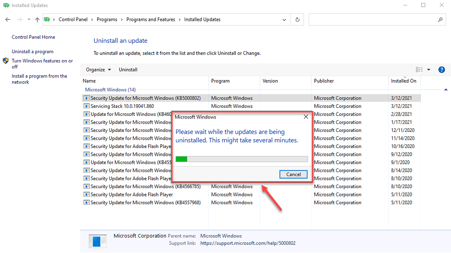
Task: Click the Microsoft Windows (14) group label
Action: [x=110, y=90]
